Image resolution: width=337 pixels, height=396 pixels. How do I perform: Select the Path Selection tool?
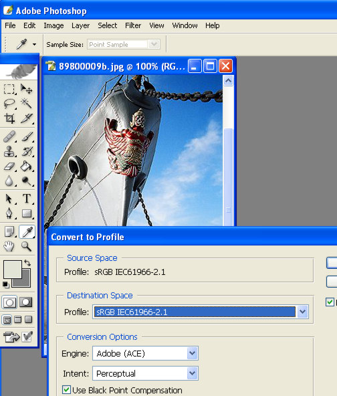tap(9, 199)
